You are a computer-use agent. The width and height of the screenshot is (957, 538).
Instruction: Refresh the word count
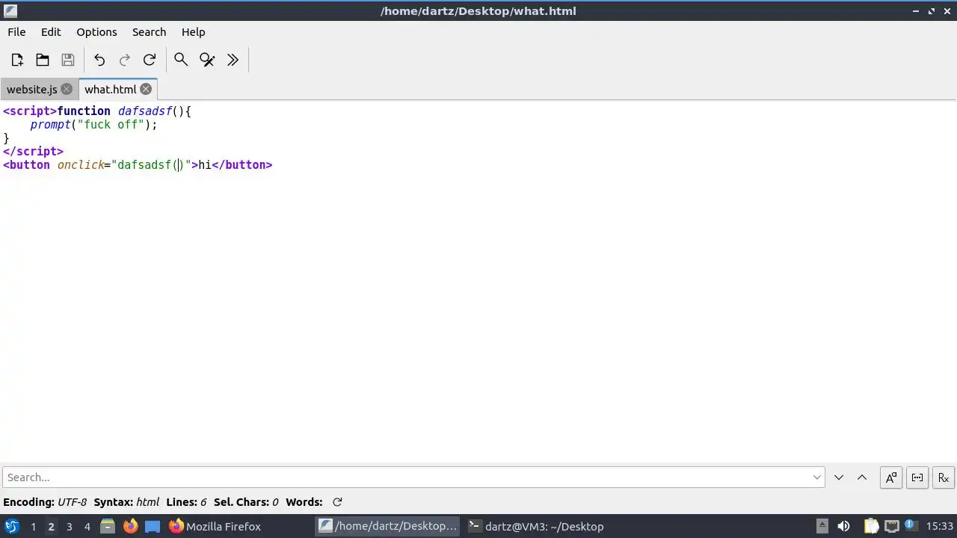[x=337, y=502]
